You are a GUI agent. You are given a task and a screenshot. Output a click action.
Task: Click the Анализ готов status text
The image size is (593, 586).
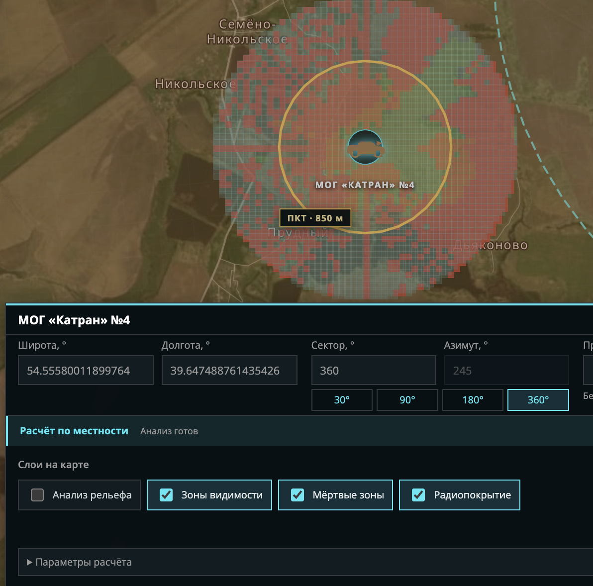click(x=169, y=431)
